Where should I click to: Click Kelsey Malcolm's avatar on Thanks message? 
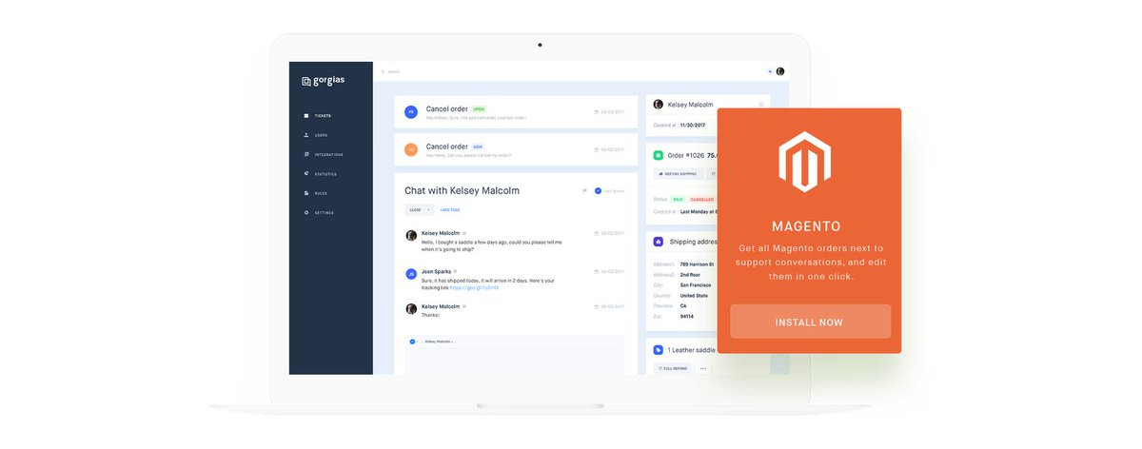pos(411,308)
